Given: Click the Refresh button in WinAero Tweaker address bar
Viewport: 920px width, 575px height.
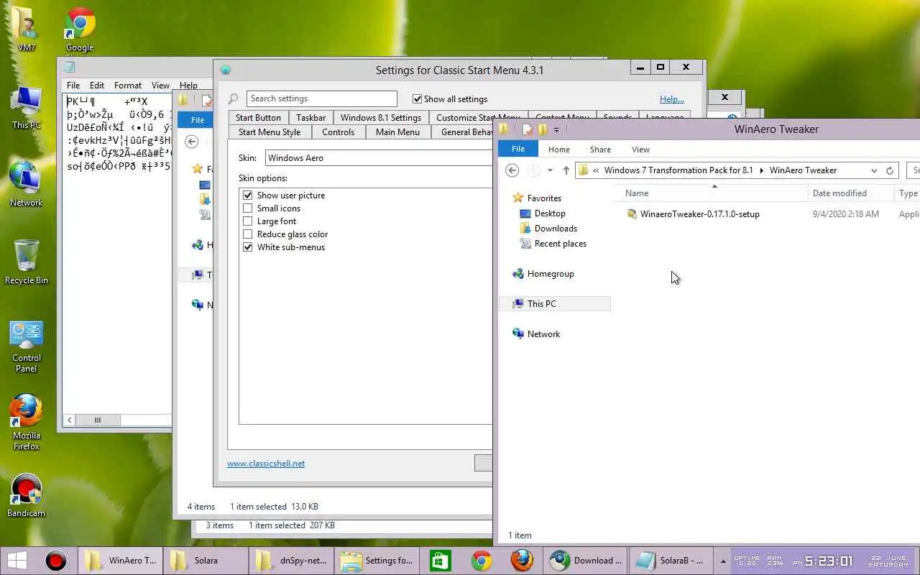Looking at the screenshot, I should (x=890, y=170).
